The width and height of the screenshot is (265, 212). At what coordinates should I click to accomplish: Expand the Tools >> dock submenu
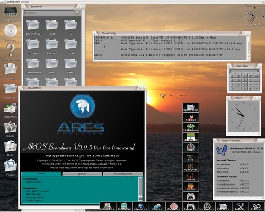click(x=240, y=207)
